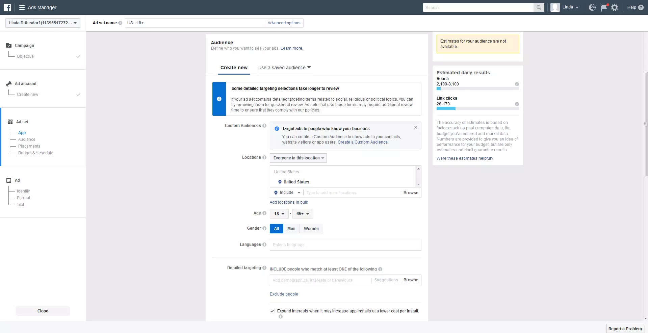This screenshot has height=333, width=648.
Task: Select Women gender option
Action: click(311, 229)
